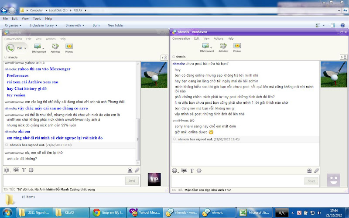Expand Organize dropdown in Explorer
The width and height of the screenshot is (349, 218).
click(20, 25)
